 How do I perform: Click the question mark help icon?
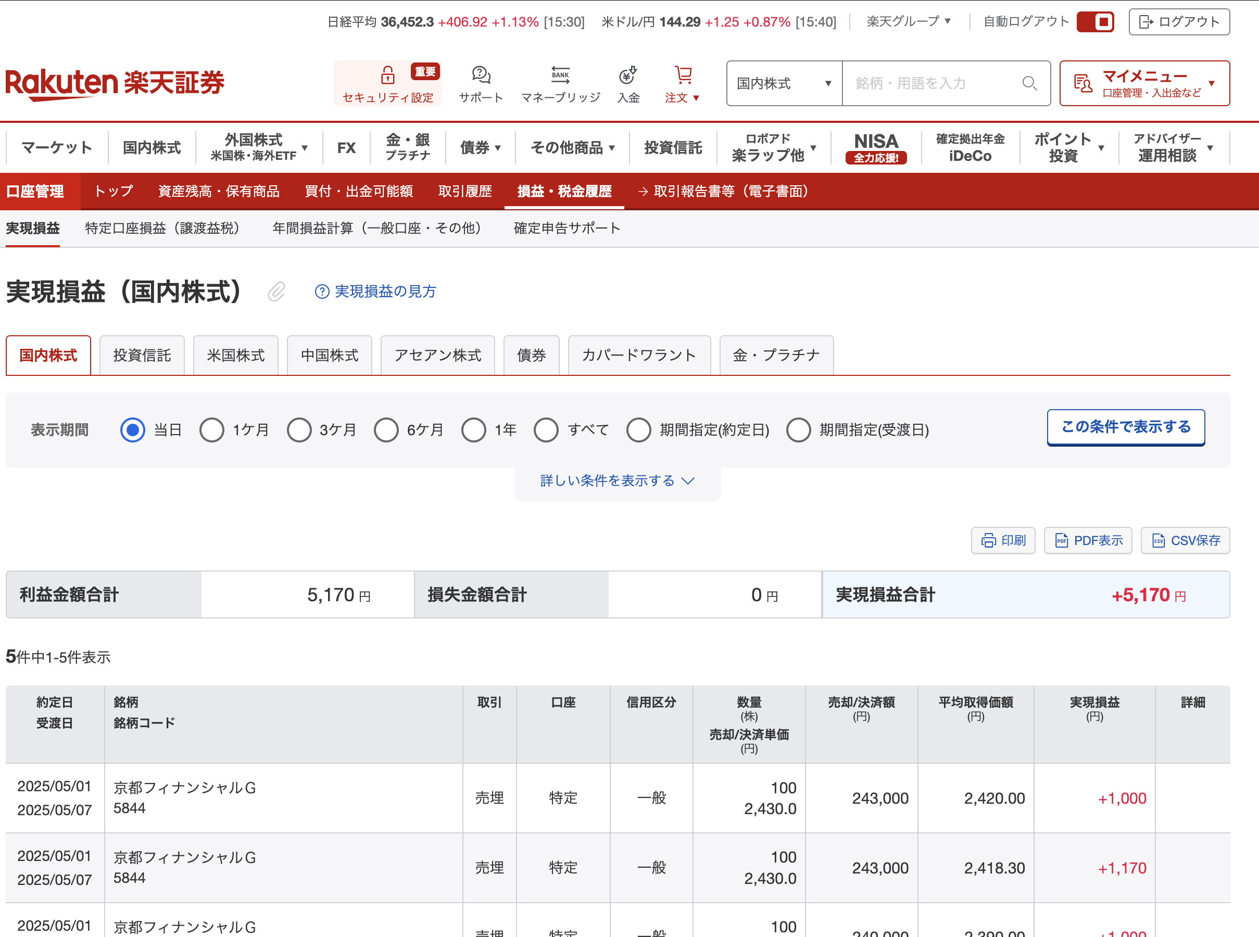pos(322,292)
